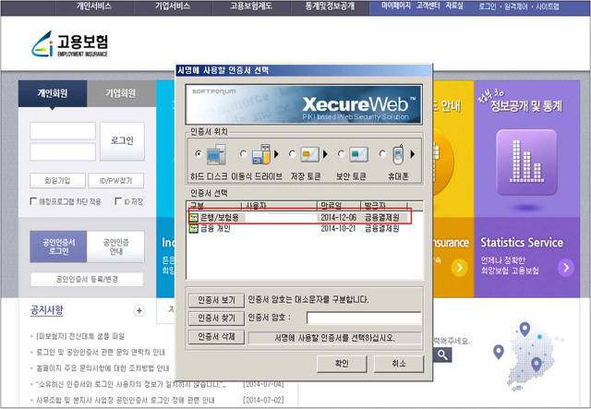Go to 고객센터 in the top bar
The height and width of the screenshot is (409, 591).
pos(428,6)
